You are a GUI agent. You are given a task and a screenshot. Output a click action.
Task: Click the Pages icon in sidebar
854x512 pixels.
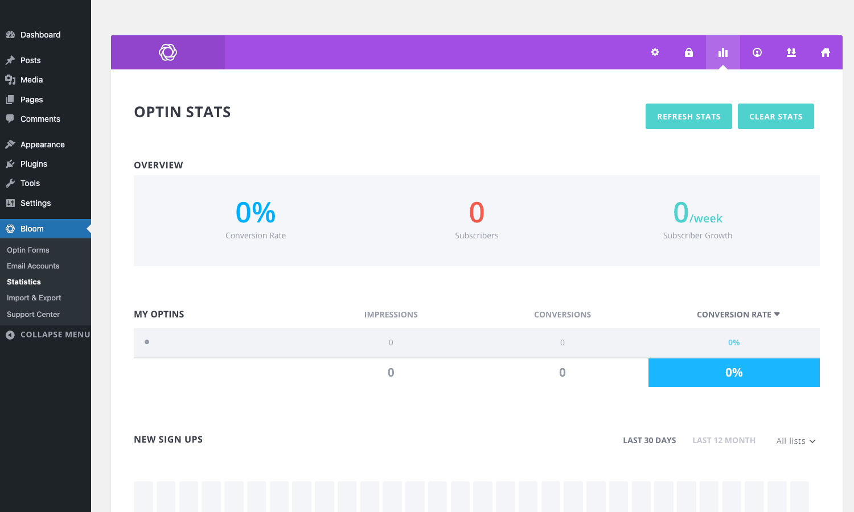point(10,100)
